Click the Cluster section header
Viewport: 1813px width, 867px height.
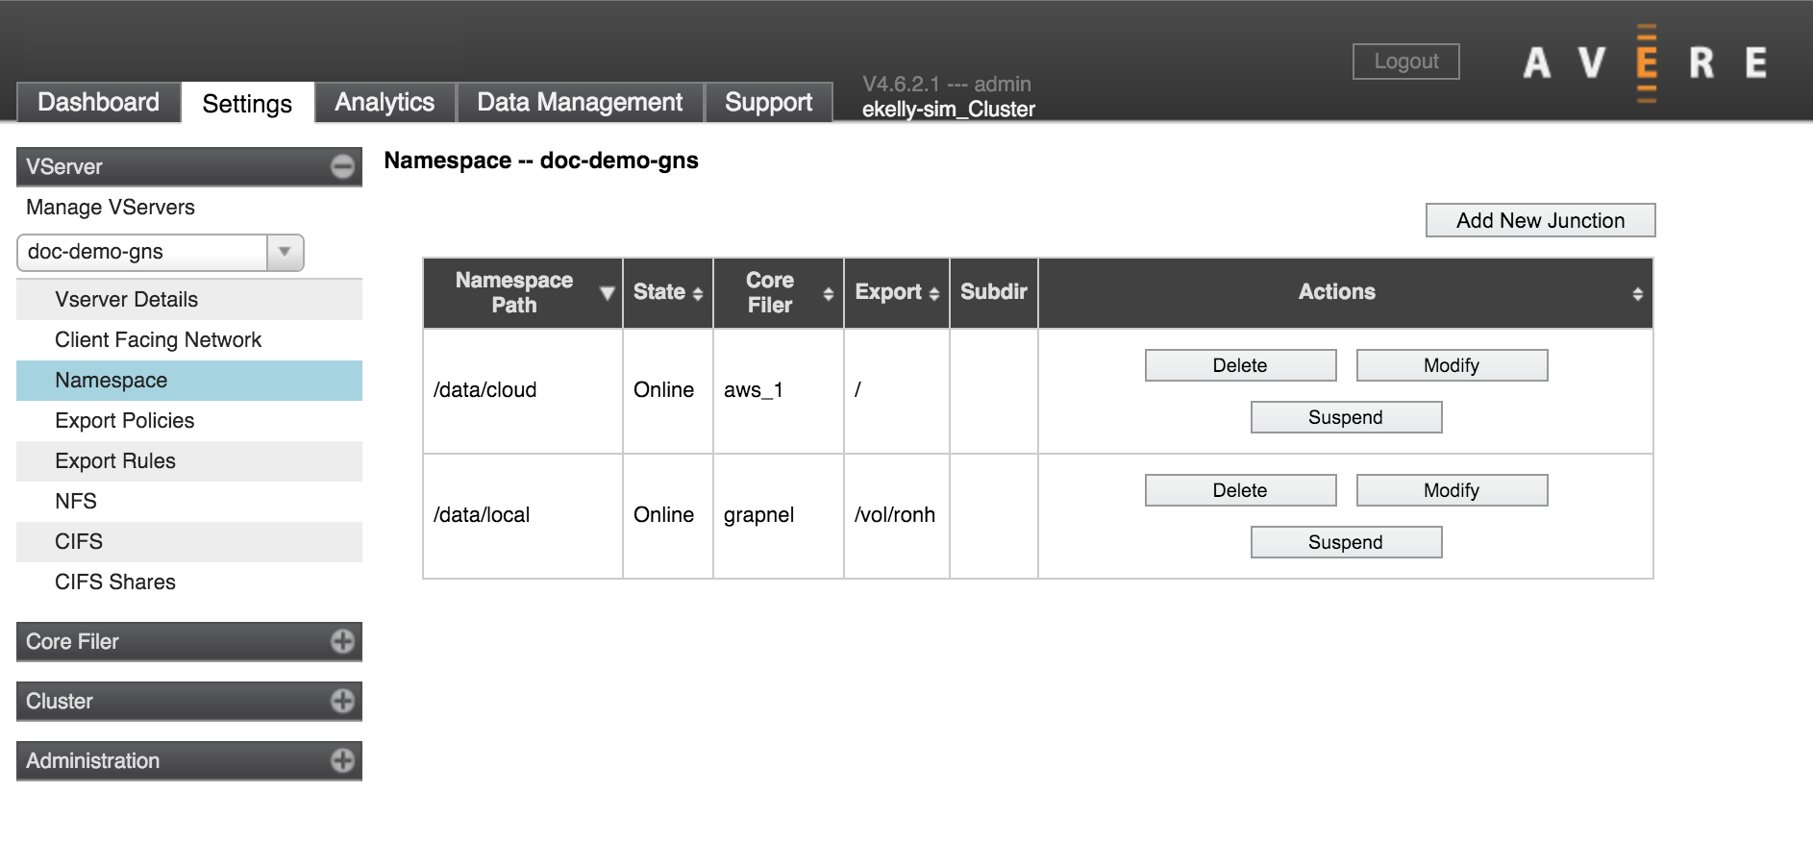click(189, 701)
